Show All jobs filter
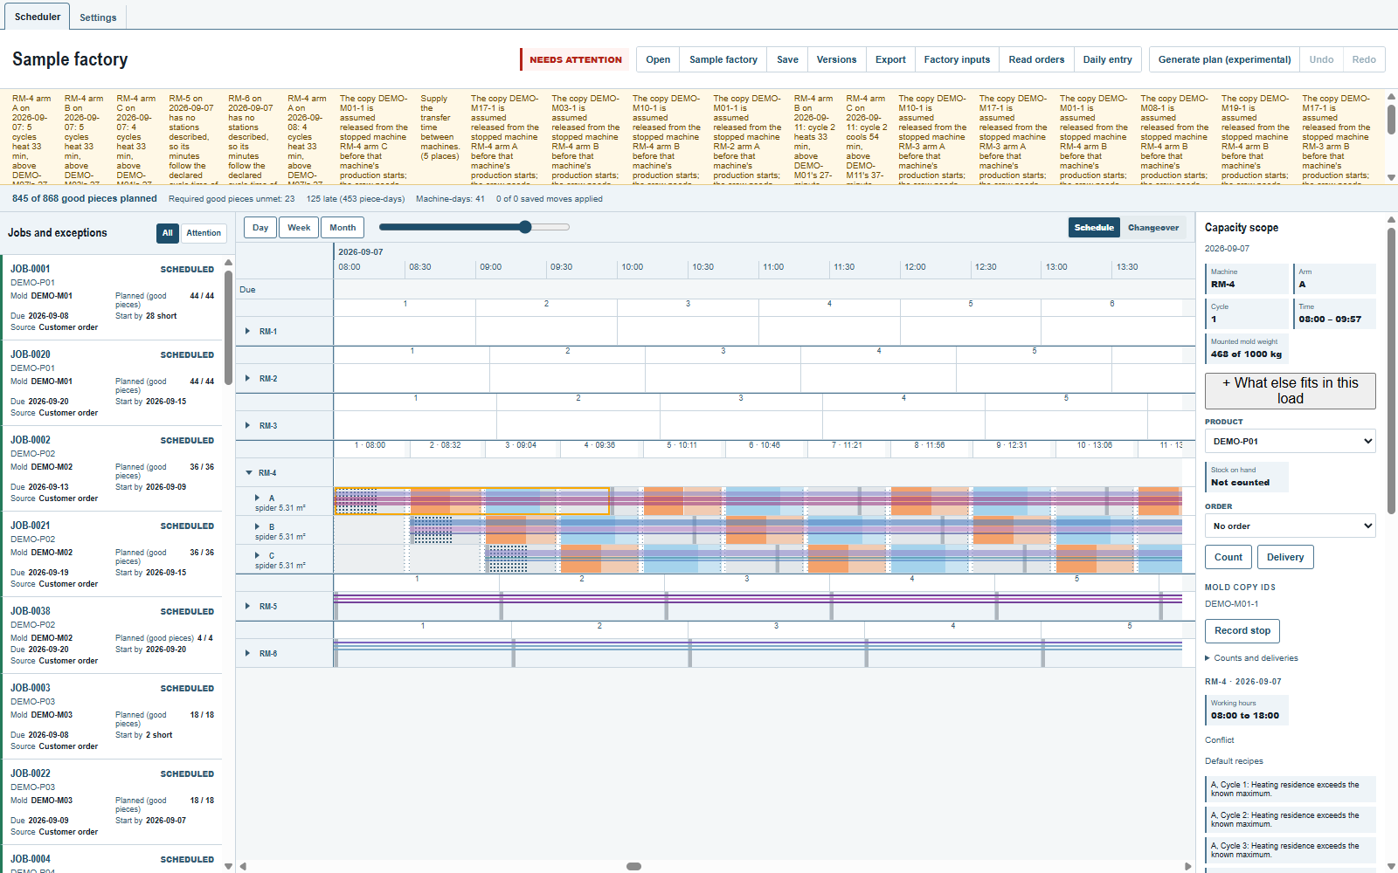The width and height of the screenshot is (1398, 873). tap(168, 233)
